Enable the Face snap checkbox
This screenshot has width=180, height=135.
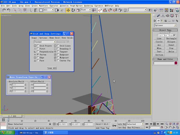[38, 61]
